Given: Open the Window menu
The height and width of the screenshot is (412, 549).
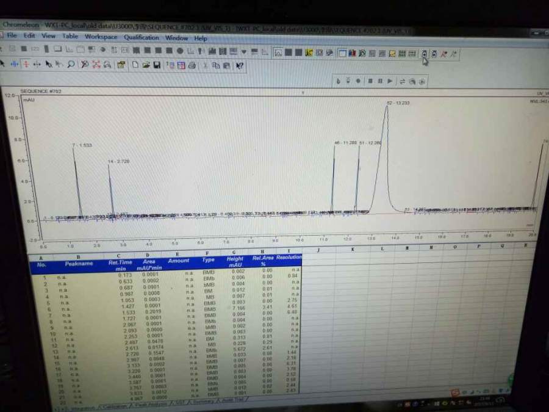Looking at the screenshot, I should pyautogui.click(x=176, y=38).
